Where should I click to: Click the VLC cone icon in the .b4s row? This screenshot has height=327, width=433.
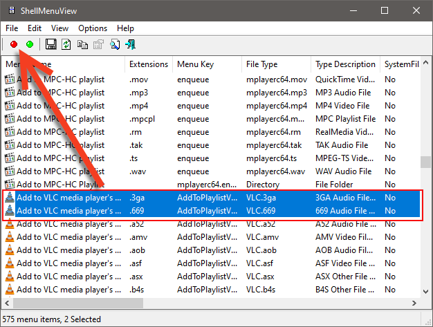click(x=10, y=289)
